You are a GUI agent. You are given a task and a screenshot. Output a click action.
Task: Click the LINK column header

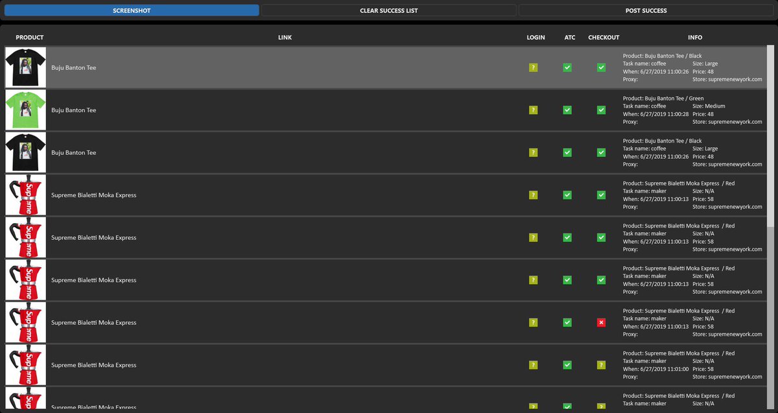tap(285, 38)
